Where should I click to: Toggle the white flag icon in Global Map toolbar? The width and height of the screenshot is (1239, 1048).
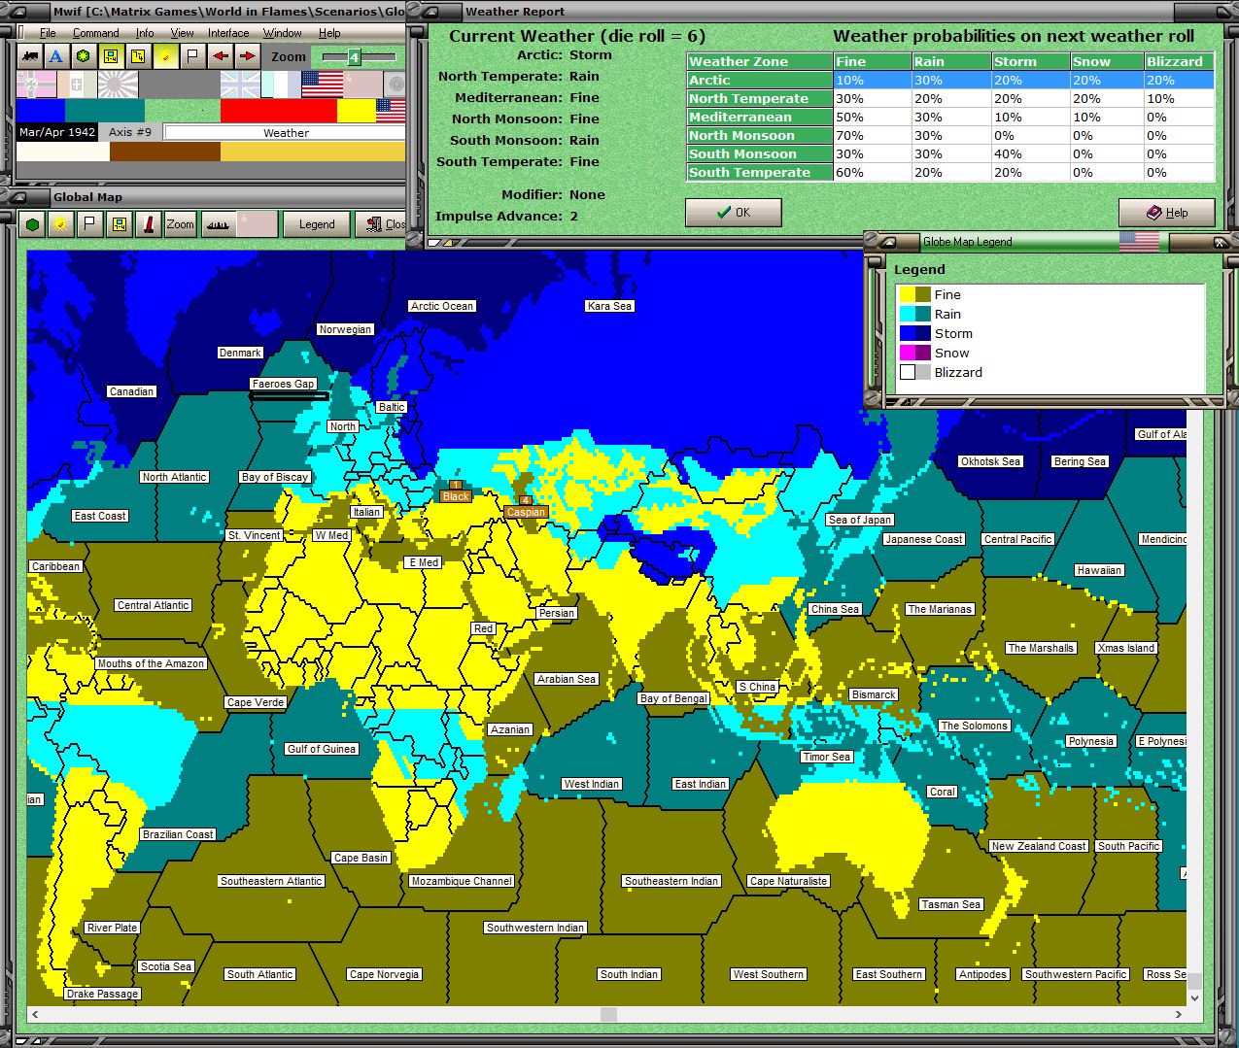click(x=89, y=224)
